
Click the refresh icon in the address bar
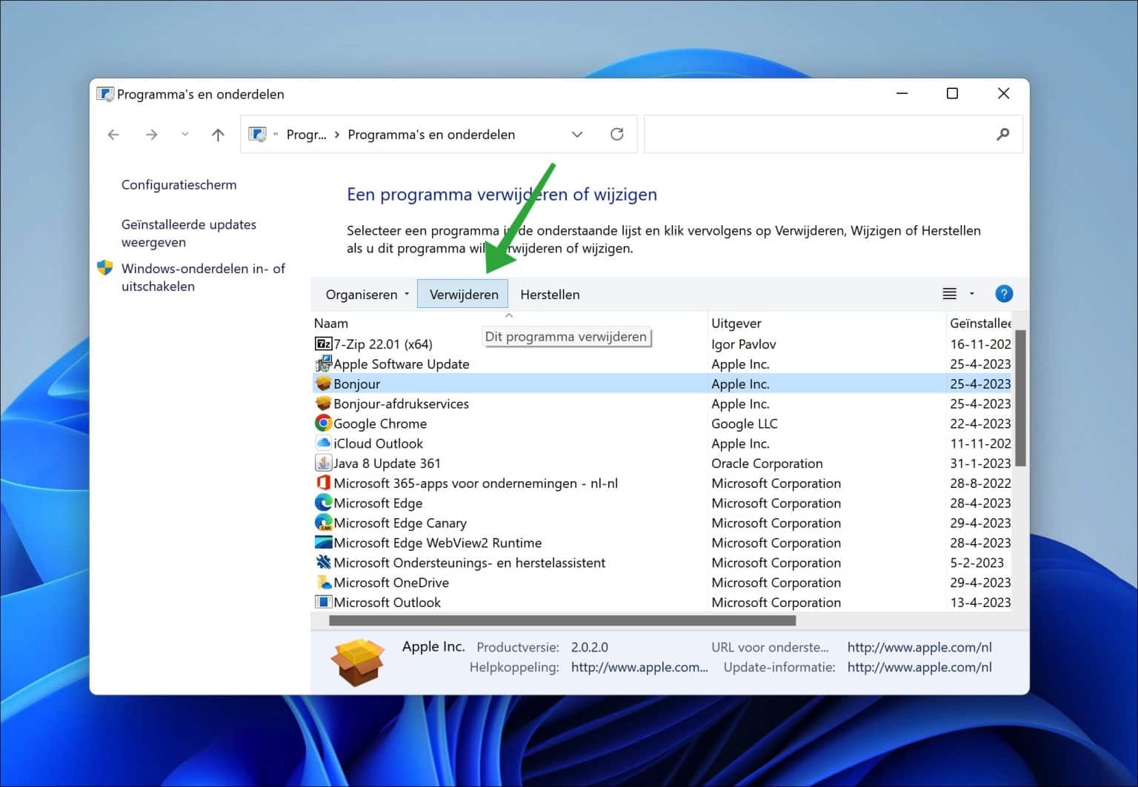(x=617, y=134)
